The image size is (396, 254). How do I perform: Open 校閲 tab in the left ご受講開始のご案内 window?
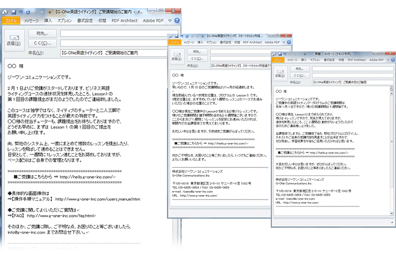point(102,21)
